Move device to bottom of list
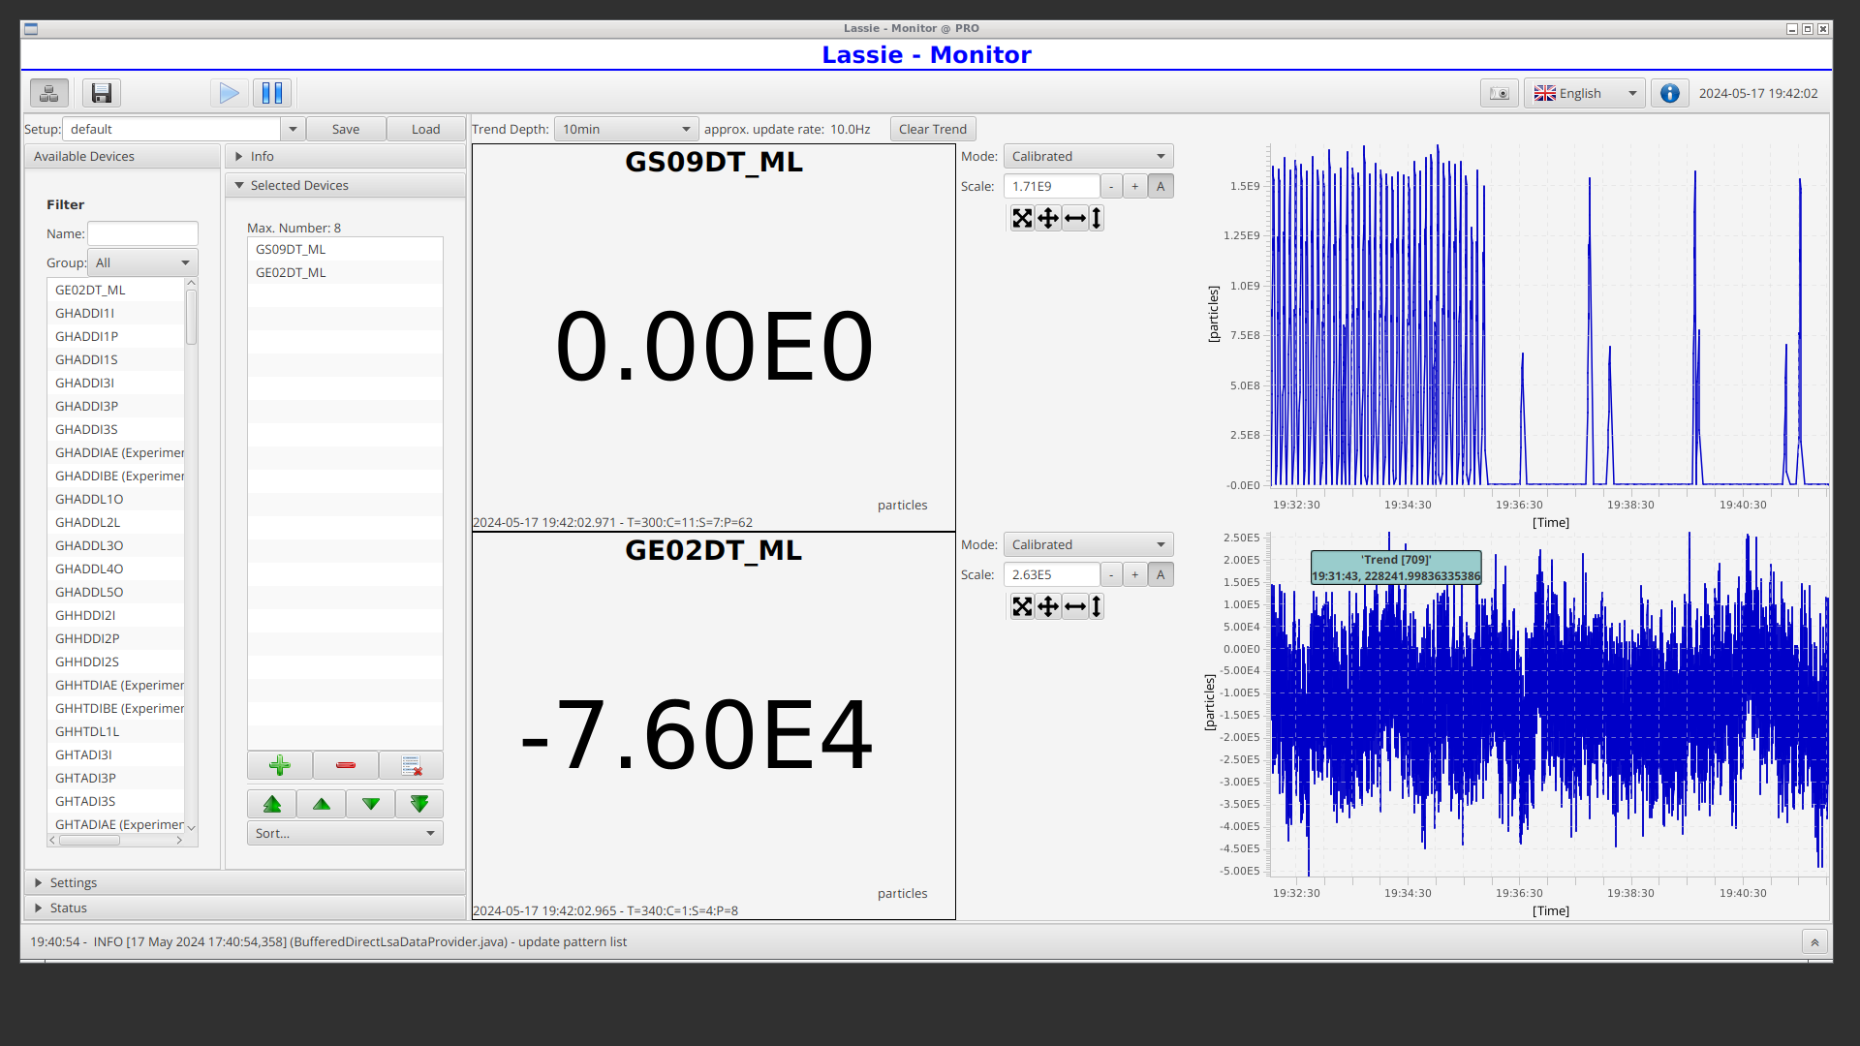The image size is (1860, 1046). 419,804
